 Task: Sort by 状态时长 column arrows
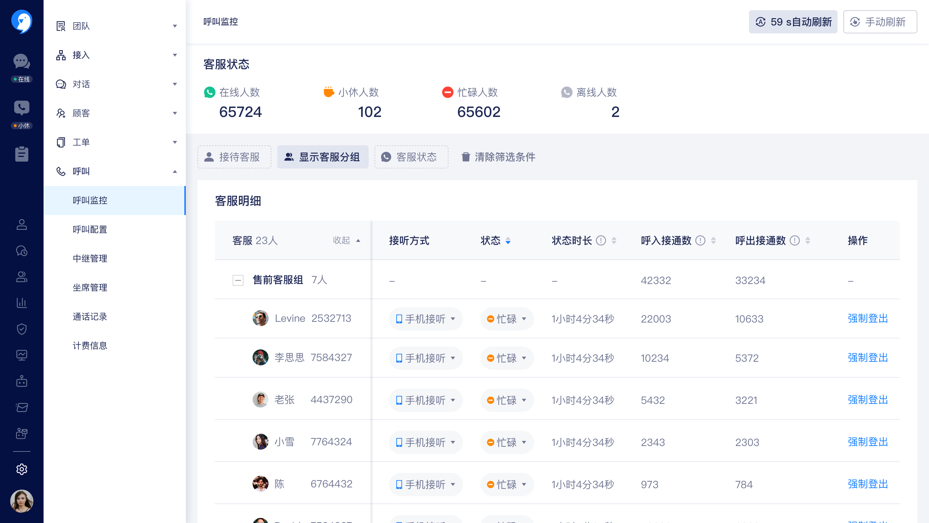(x=614, y=240)
